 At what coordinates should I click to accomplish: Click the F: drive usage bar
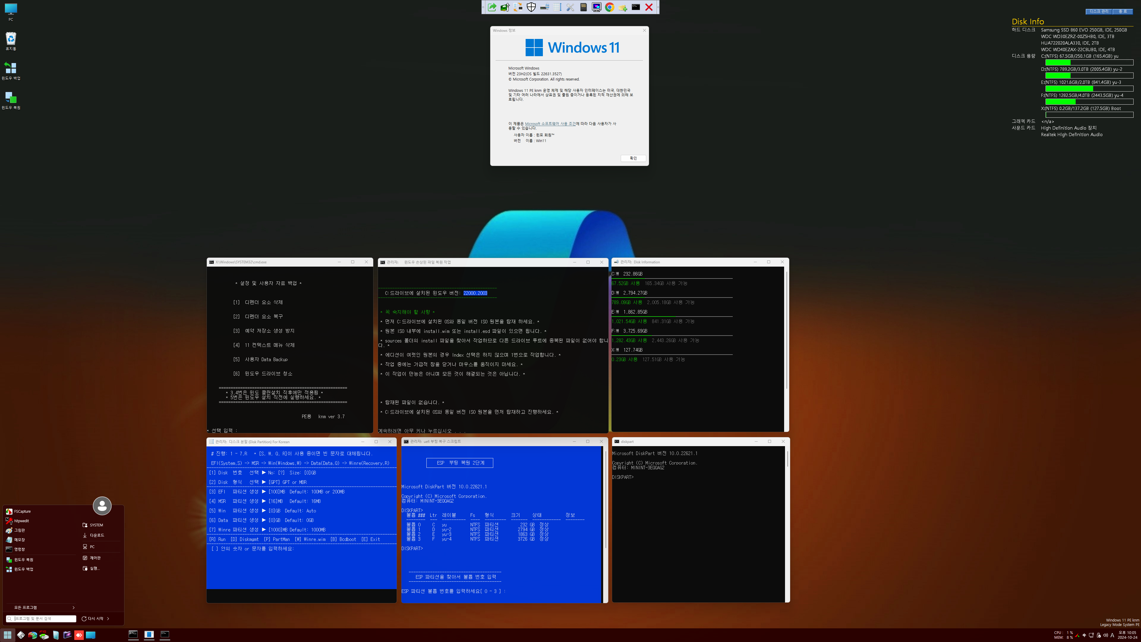(1089, 102)
